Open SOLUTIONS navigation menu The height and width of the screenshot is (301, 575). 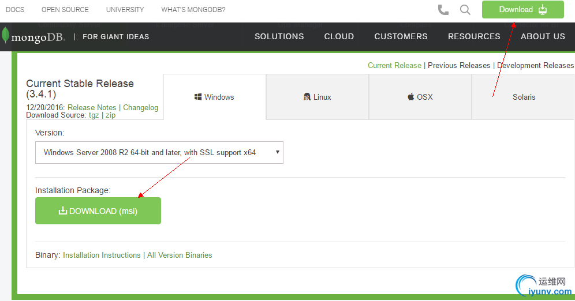(279, 37)
